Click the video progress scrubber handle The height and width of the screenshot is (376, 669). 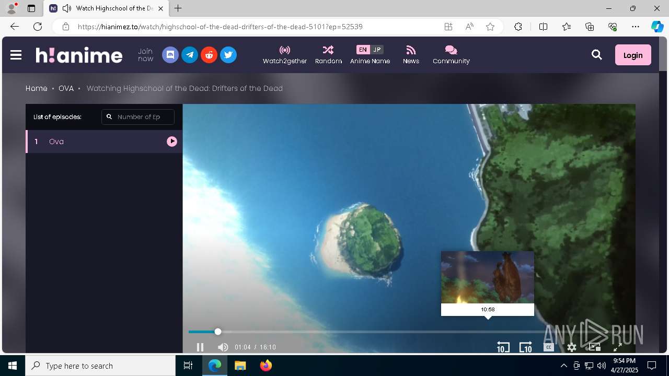coord(218,332)
